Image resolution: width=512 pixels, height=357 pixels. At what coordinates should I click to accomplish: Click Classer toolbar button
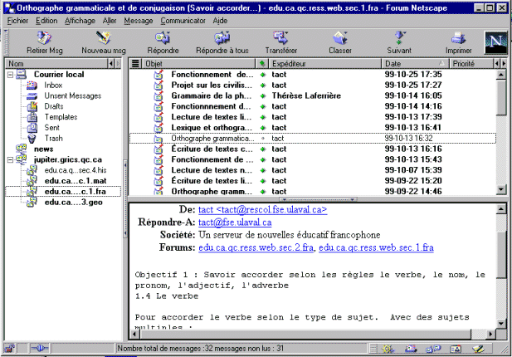click(x=340, y=42)
